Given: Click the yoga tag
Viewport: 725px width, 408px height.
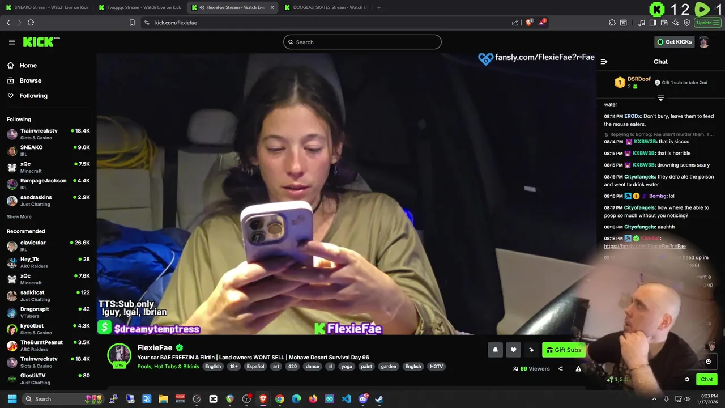Looking at the screenshot, I should [x=347, y=366].
